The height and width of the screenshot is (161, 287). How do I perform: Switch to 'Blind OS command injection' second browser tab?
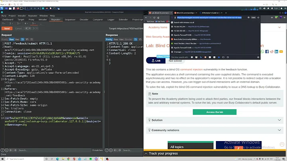(185, 13)
